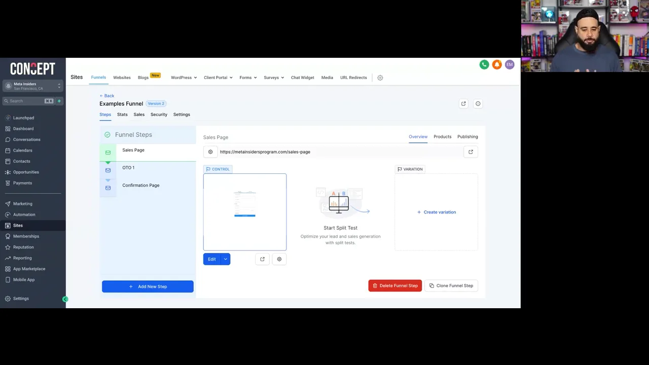Expand the Meta Insiders account switcher
Screen dimensions: 649x365
pyautogui.click(x=33, y=86)
